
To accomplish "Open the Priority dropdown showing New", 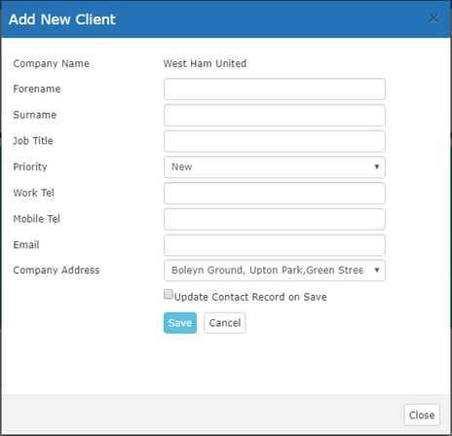I will [x=275, y=167].
